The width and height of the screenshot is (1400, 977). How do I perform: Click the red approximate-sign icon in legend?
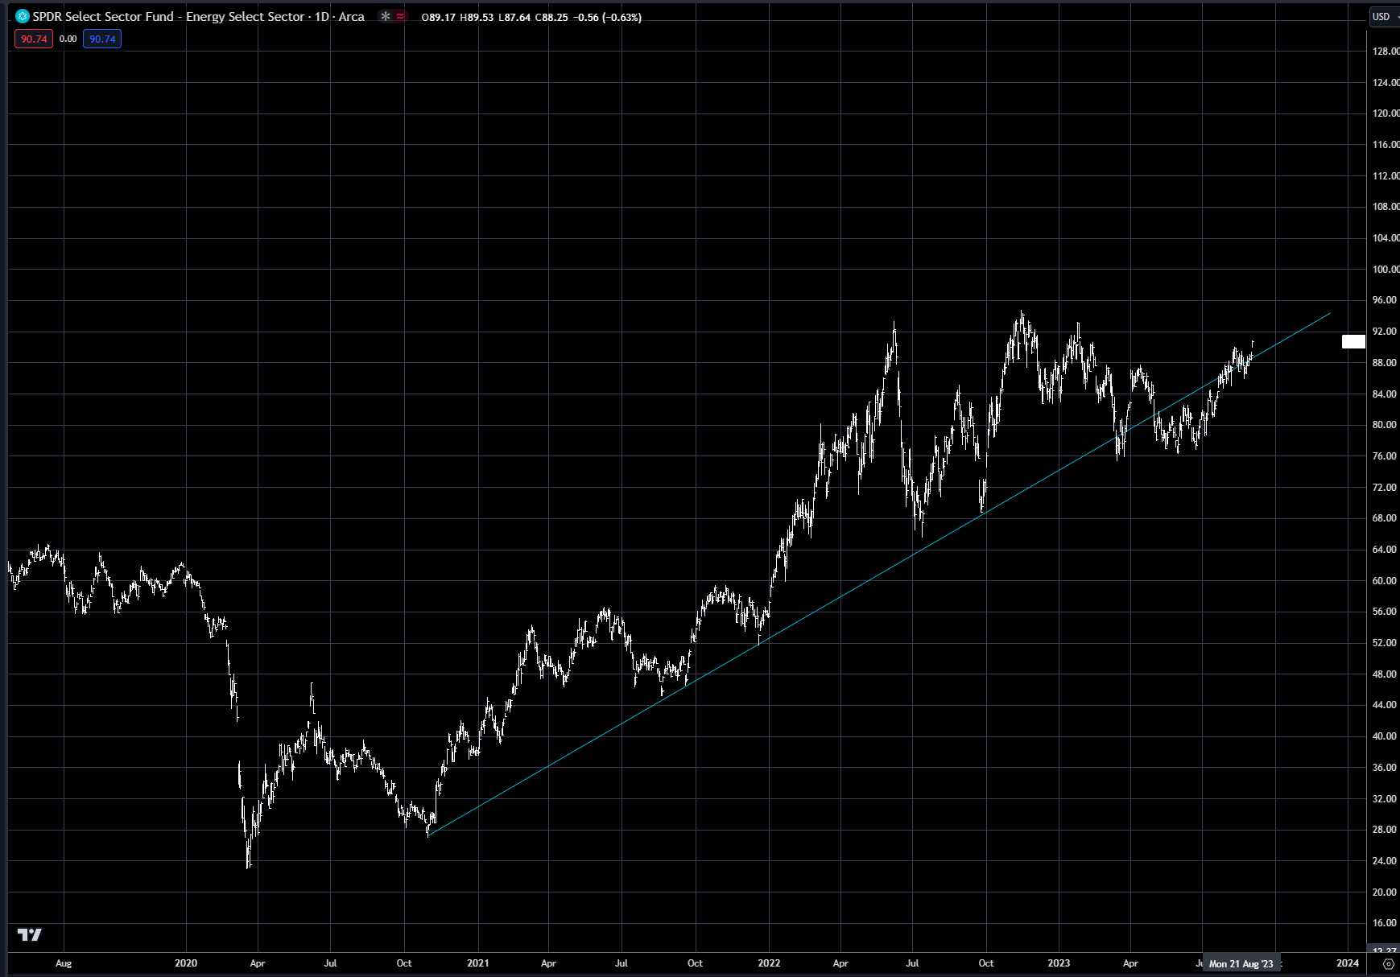tap(400, 16)
